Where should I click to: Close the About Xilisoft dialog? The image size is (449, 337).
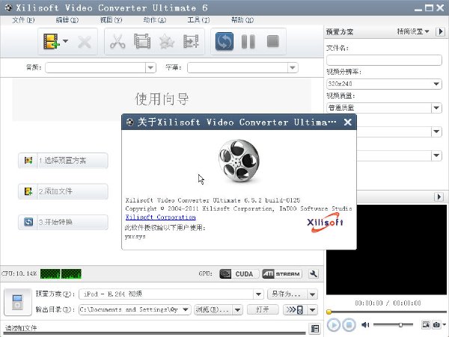(348, 122)
